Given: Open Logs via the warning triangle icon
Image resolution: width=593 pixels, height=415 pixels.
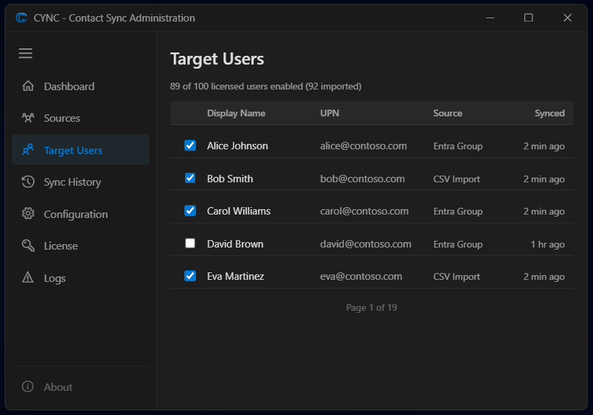Looking at the screenshot, I should (x=28, y=278).
